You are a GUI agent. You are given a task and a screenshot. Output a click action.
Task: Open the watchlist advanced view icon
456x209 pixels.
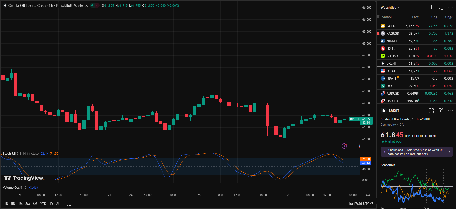point(441,7)
